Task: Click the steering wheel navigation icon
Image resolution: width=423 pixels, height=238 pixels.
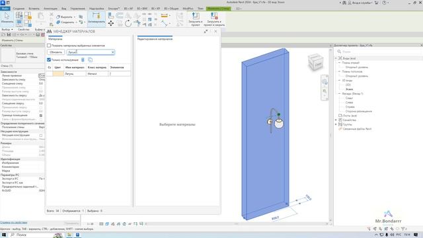Action: tap(325, 82)
